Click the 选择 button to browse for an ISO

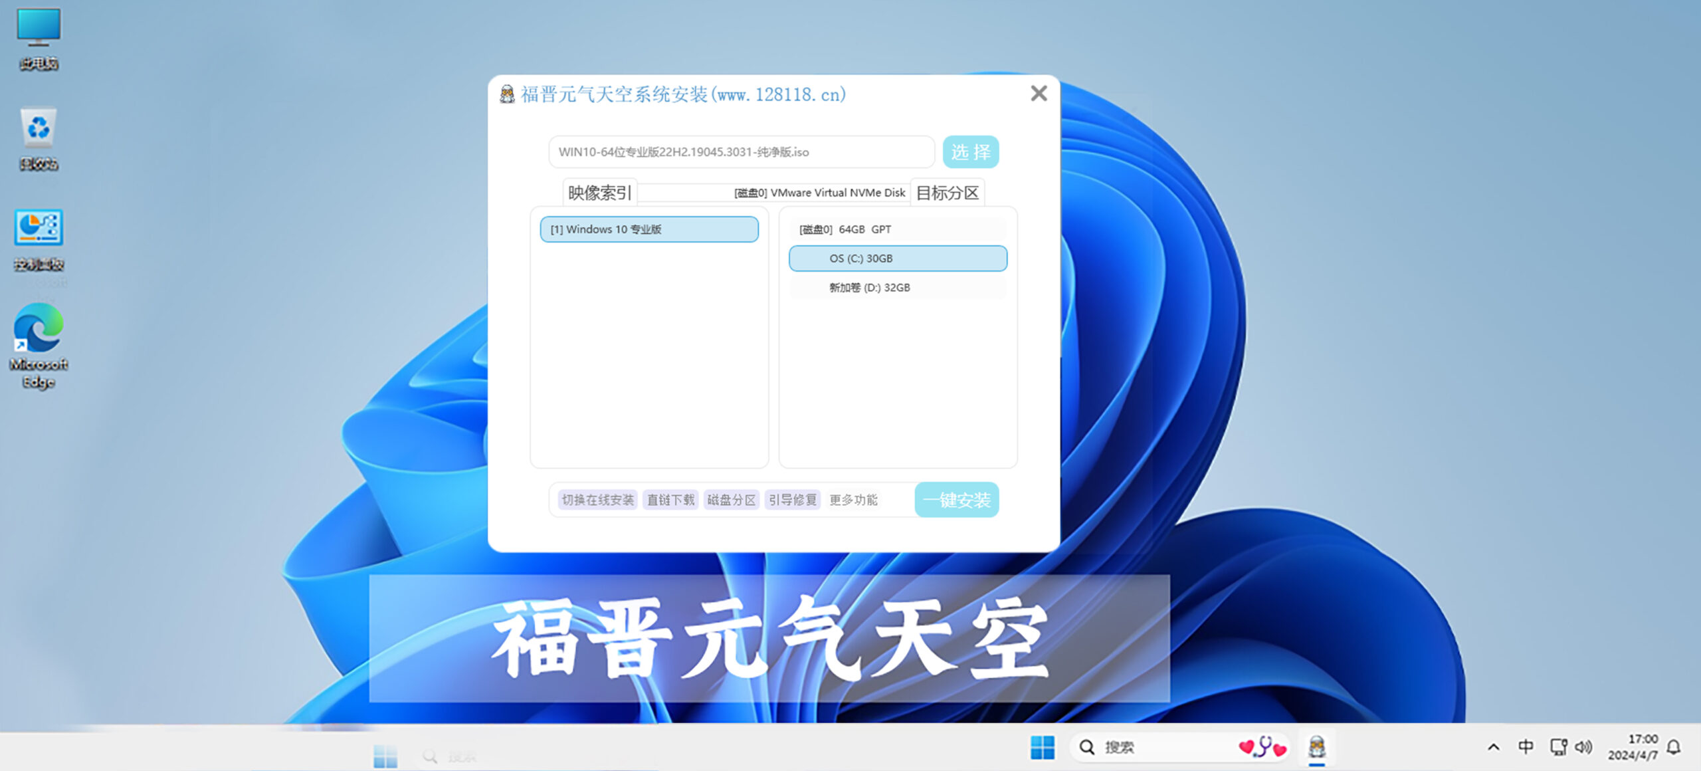971,152
